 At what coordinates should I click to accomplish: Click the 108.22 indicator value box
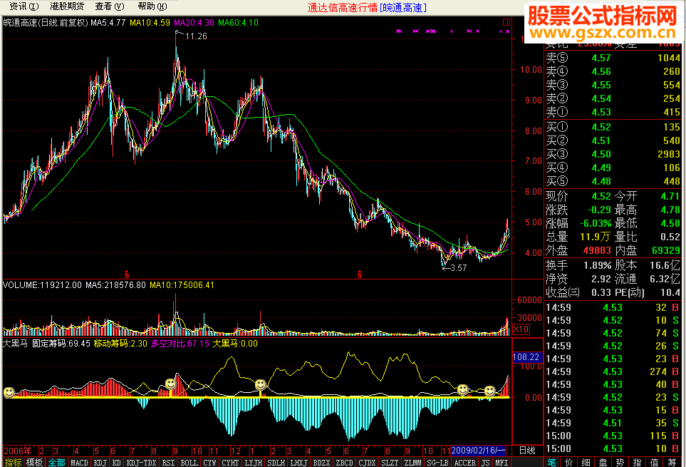point(526,357)
